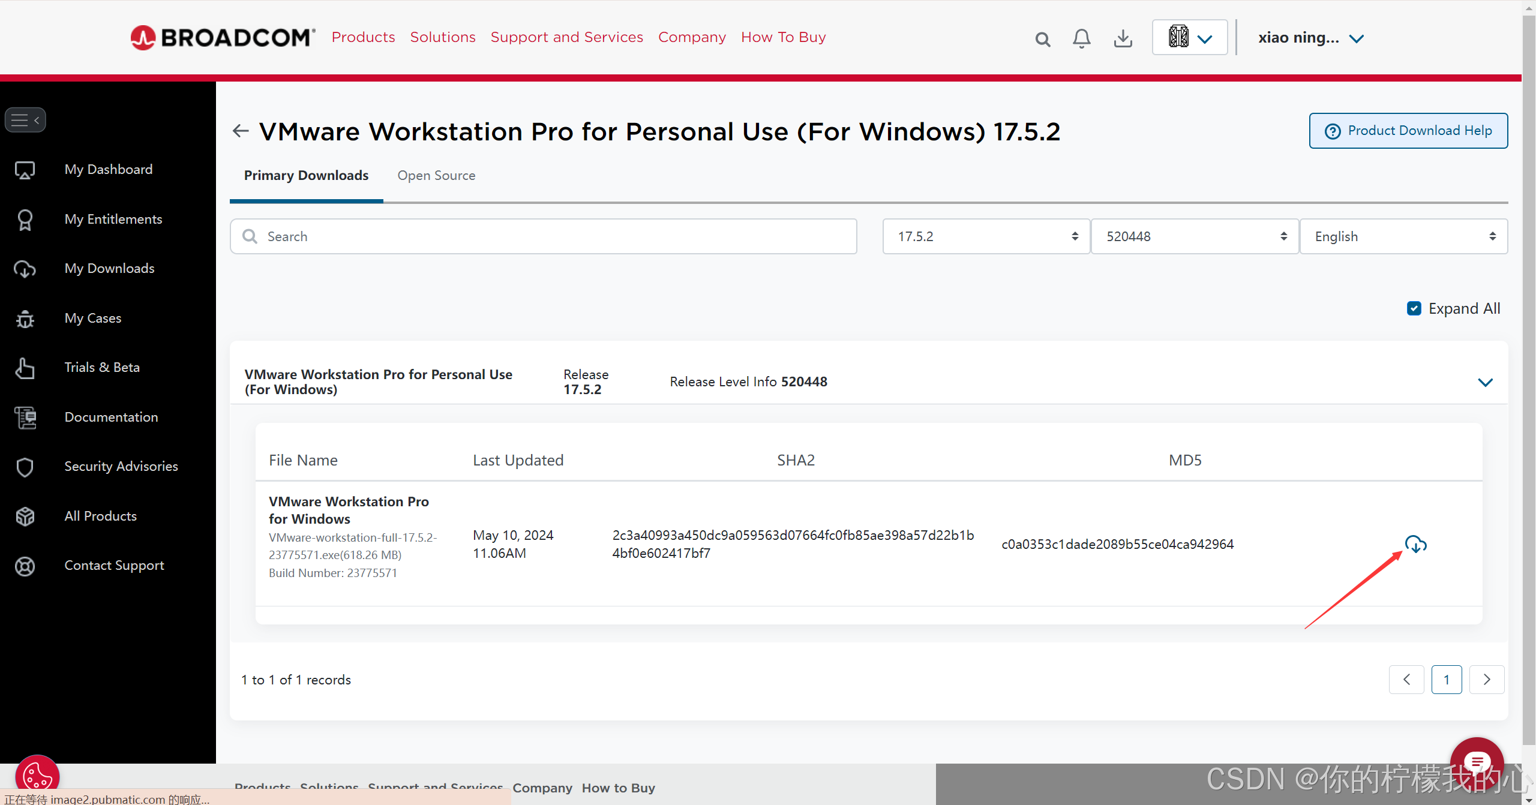Select page 1 in pagination
This screenshot has width=1536, height=805.
(x=1447, y=680)
